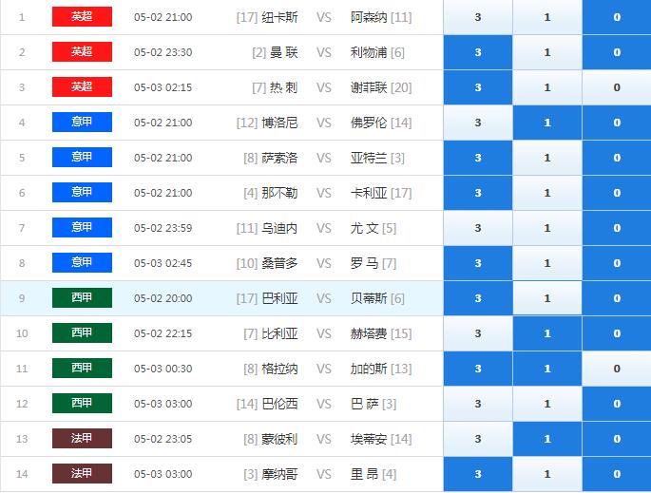Toggle result 3 for 曼联 vs 利物浦
The height and width of the screenshot is (493, 651).
click(x=478, y=52)
